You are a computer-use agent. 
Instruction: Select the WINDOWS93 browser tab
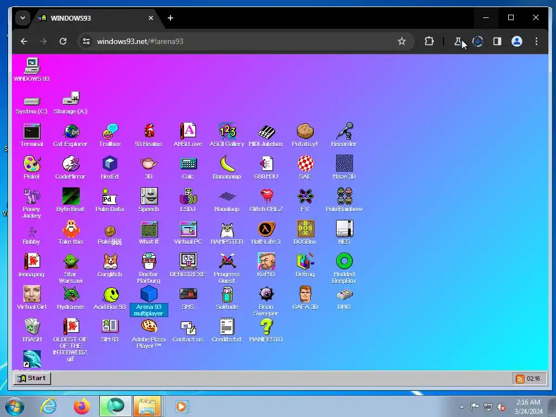pyautogui.click(x=96, y=18)
